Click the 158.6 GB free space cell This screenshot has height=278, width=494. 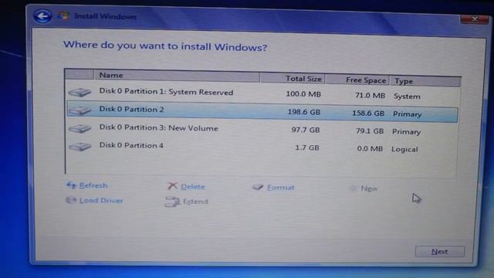coord(368,114)
